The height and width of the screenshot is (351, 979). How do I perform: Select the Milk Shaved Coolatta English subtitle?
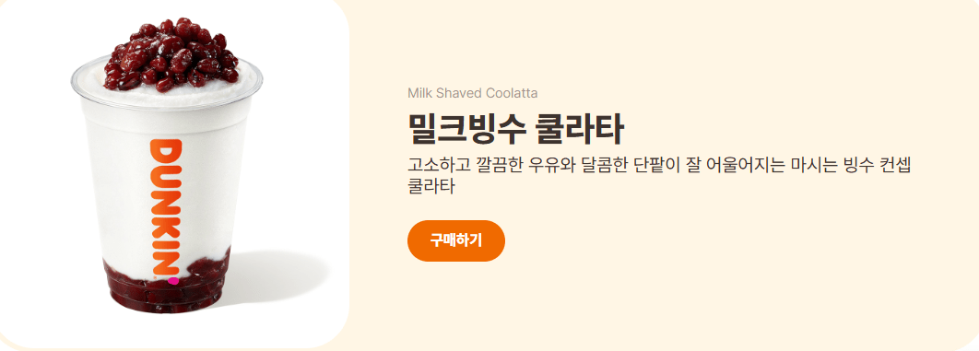[473, 94]
